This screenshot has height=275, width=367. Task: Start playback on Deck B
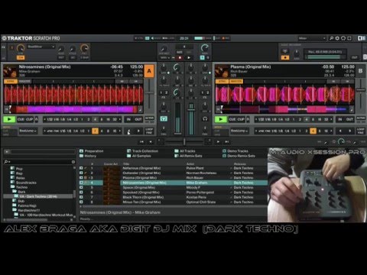coord(221,119)
